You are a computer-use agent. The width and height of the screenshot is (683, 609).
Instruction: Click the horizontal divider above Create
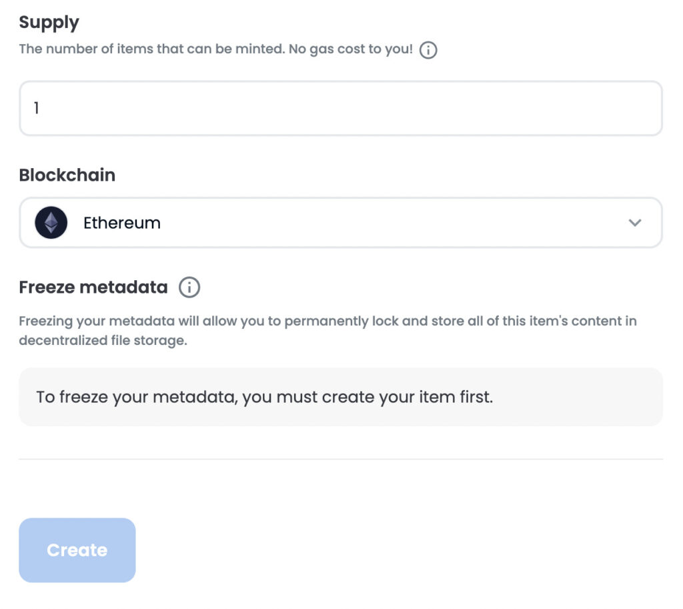(340, 459)
